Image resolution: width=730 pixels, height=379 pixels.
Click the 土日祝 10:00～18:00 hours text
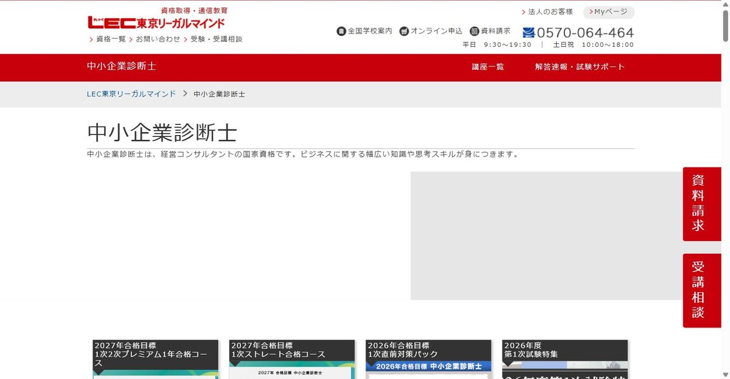[x=593, y=44]
